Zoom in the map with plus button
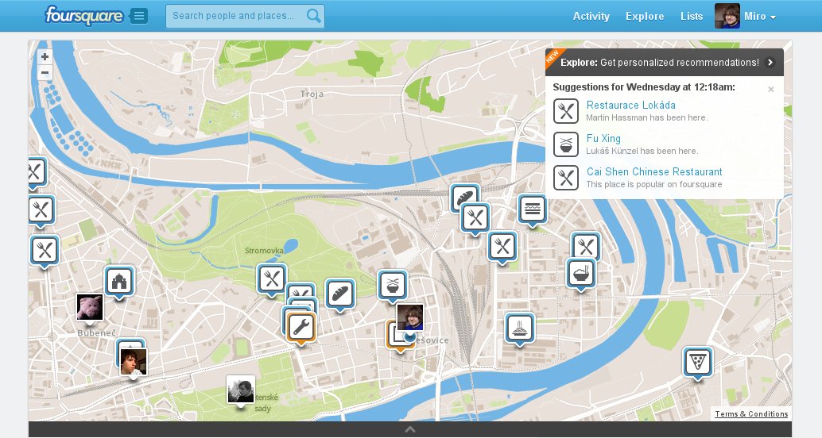This screenshot has height=438, width=822. pos(45,56)
